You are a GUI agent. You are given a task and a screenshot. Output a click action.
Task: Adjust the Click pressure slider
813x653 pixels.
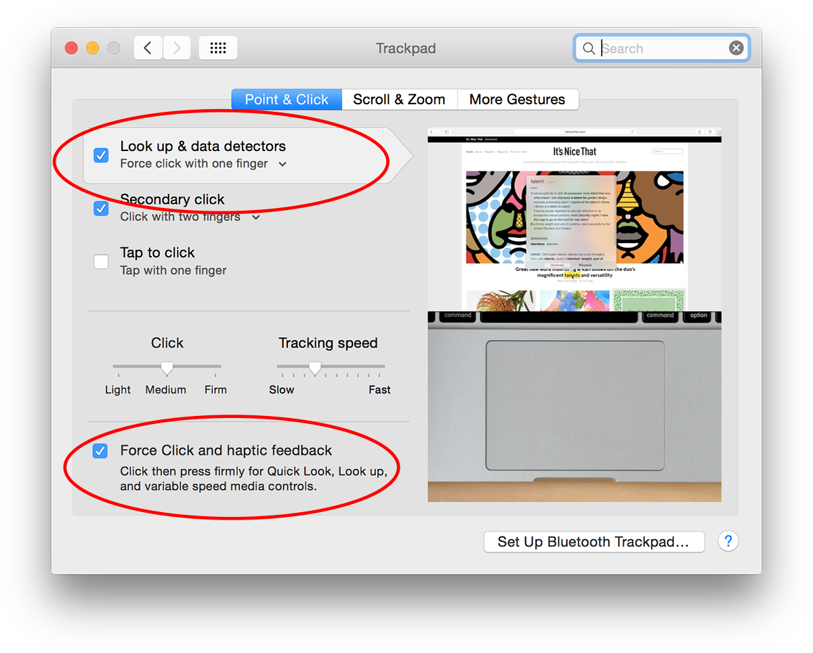[x=167, y=367]
